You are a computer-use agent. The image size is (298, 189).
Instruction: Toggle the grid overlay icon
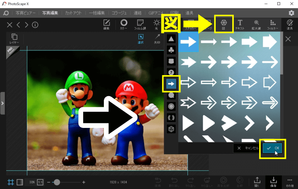coord(11,182)
